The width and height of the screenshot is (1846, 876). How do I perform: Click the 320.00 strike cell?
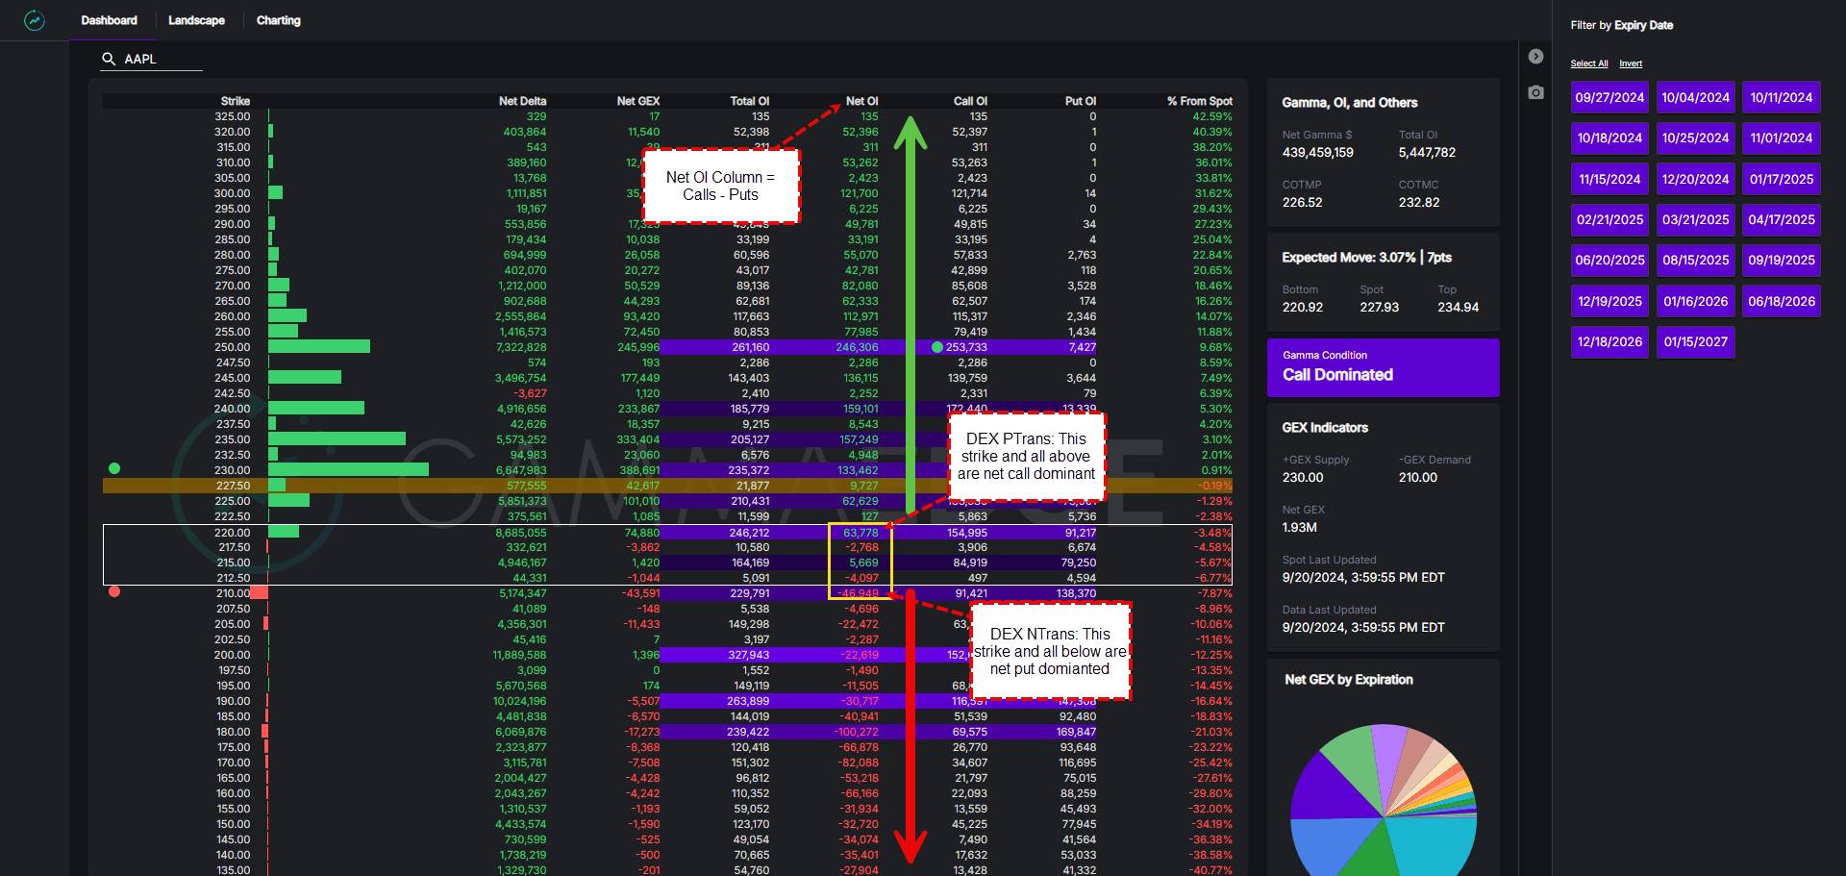tap(233, 132)
